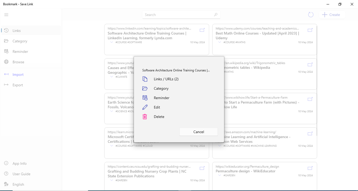Click the refresh icon near Create
The image size is (358, 191).
pos(311,15)
